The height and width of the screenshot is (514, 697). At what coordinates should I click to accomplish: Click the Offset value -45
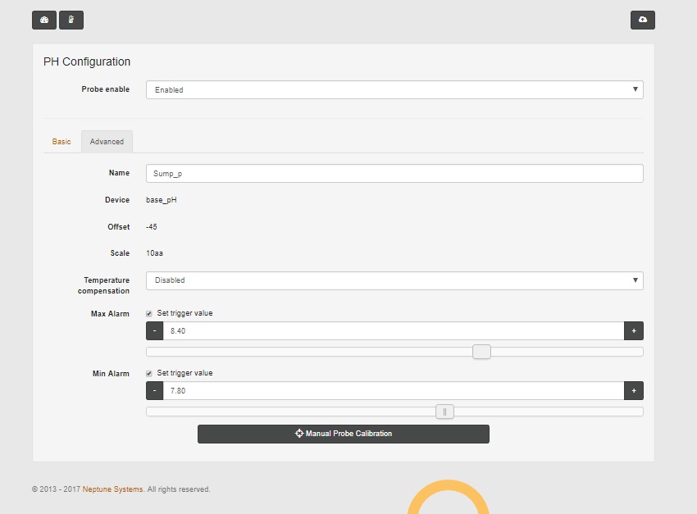pyautogui.click(x=152, y=227)
